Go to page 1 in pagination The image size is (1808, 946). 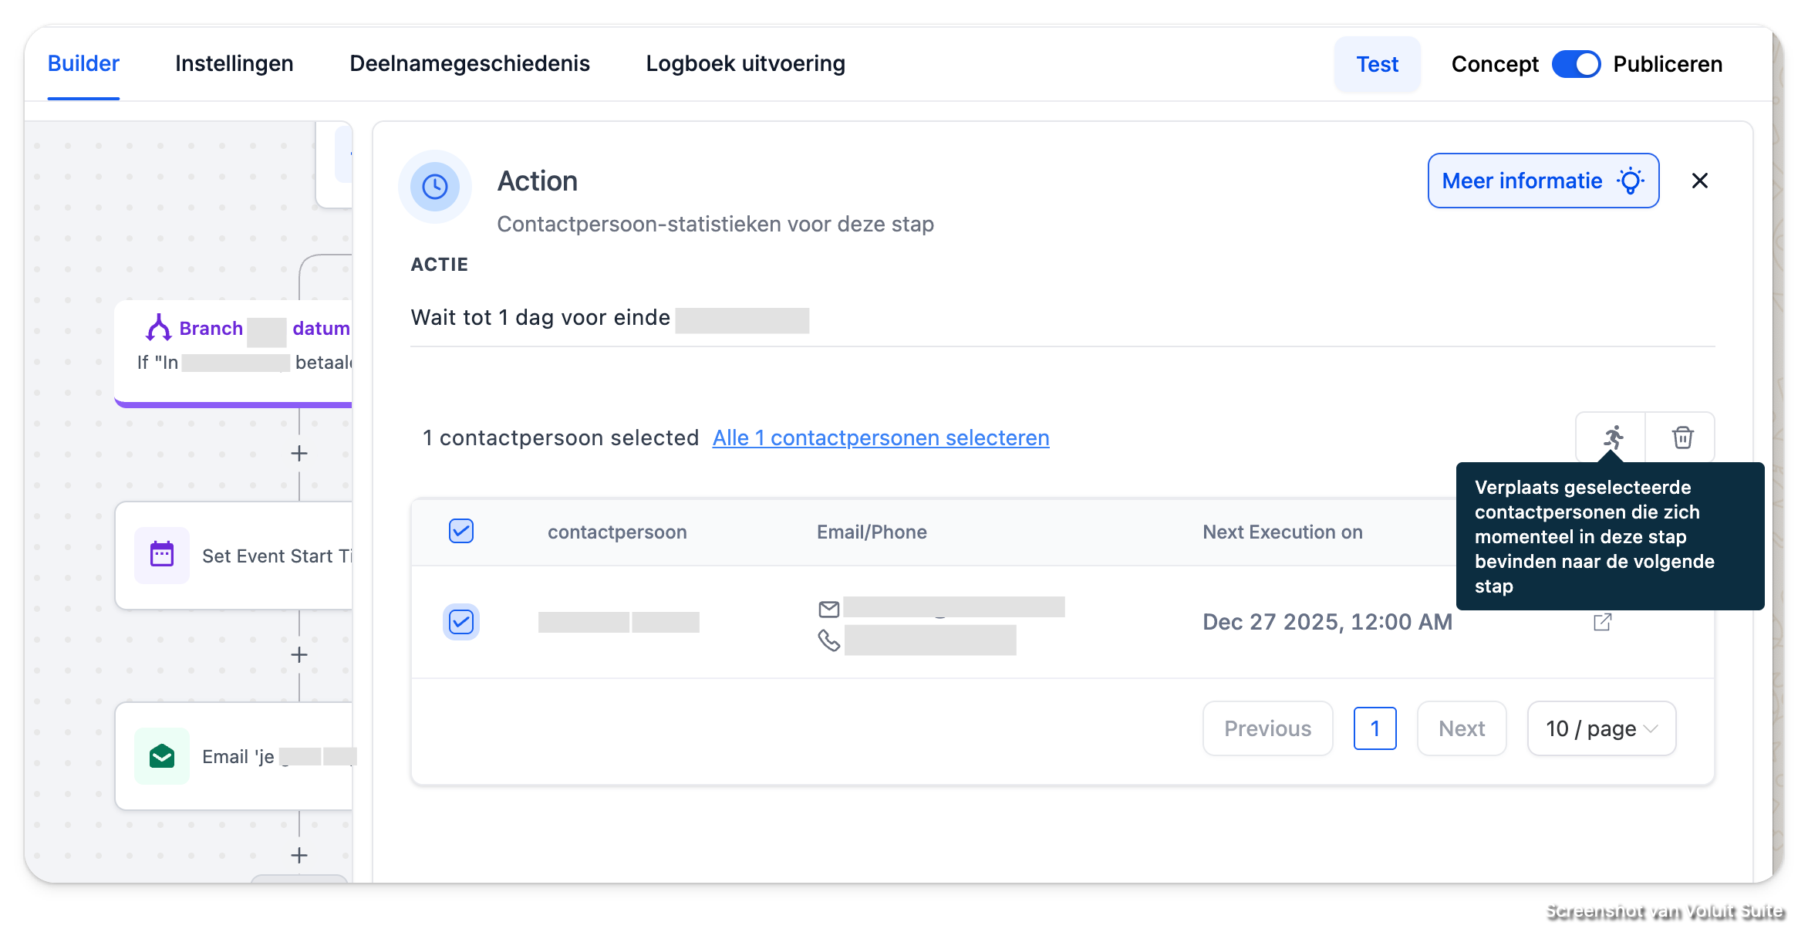[1375, 728]
